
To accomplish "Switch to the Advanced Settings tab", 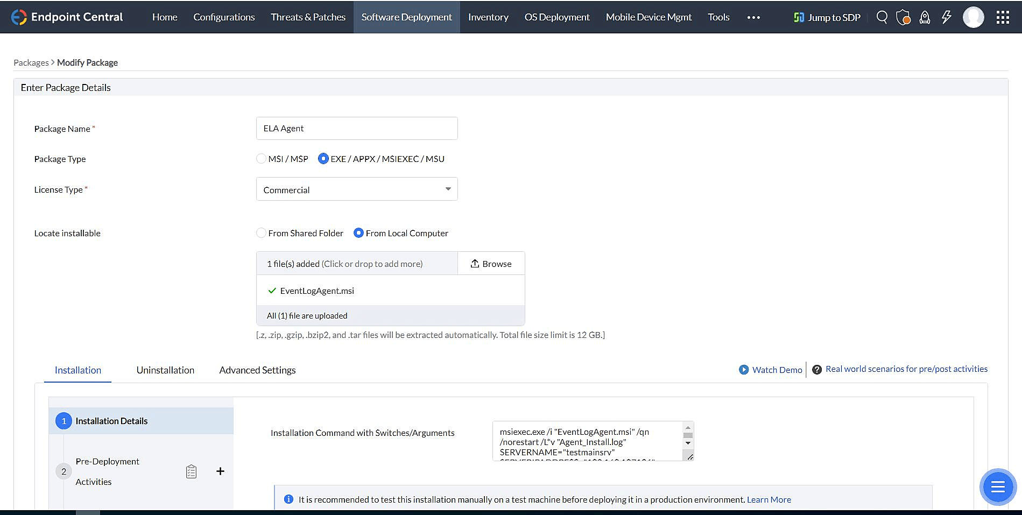I will tap(257, 370).
